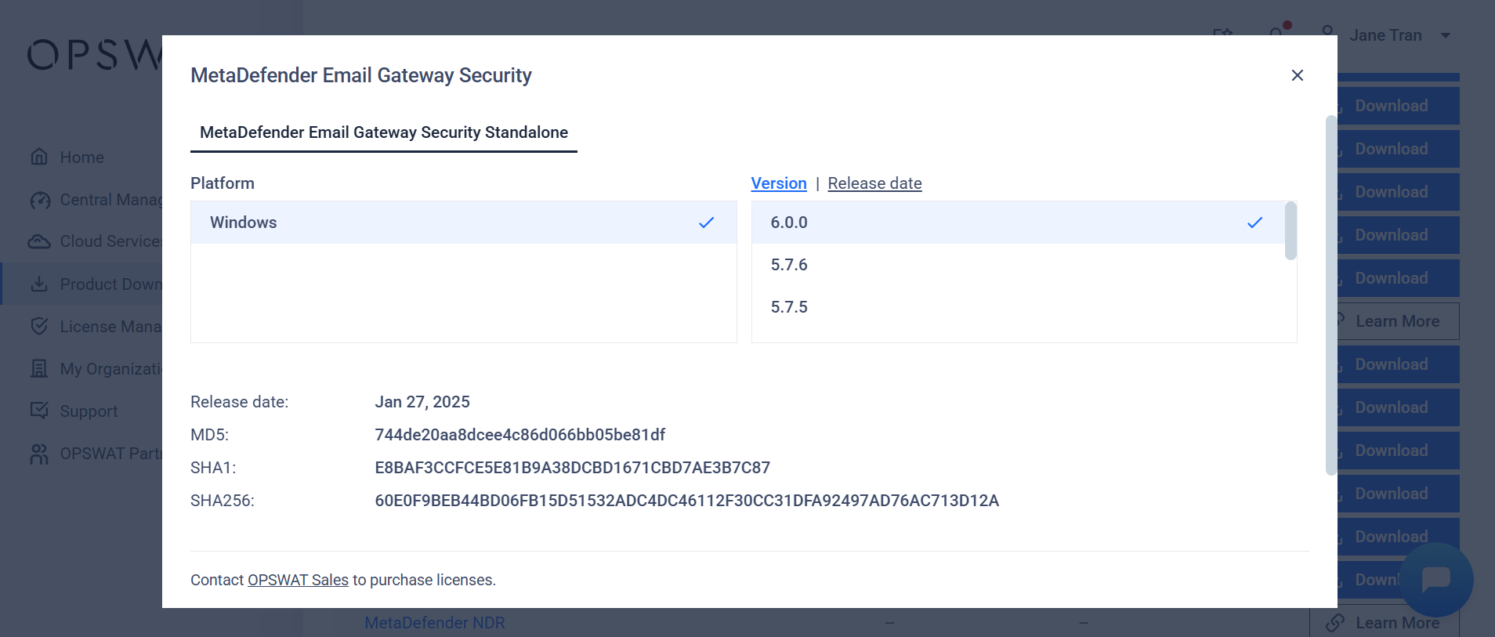Click the SHA1 hash value

click(572, 468)
